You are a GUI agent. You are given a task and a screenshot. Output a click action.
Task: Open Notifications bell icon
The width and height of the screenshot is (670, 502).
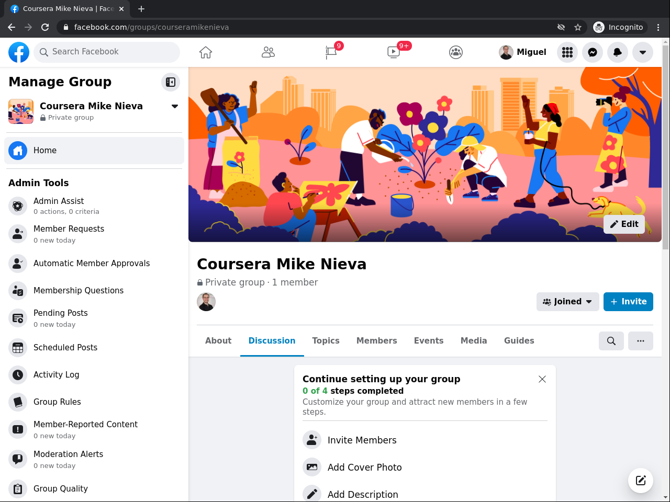(618, 52)
